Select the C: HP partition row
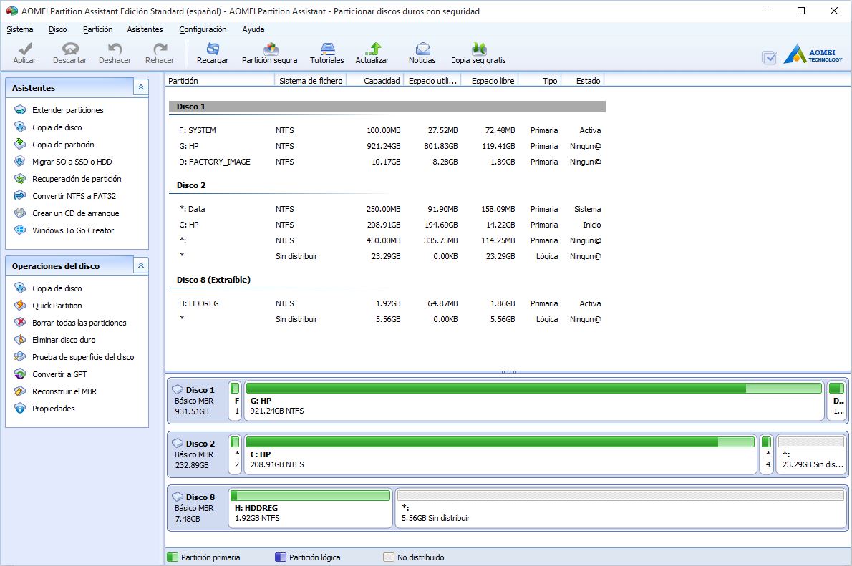The width and height of the screenshot is (852, 566). [387, 225]
